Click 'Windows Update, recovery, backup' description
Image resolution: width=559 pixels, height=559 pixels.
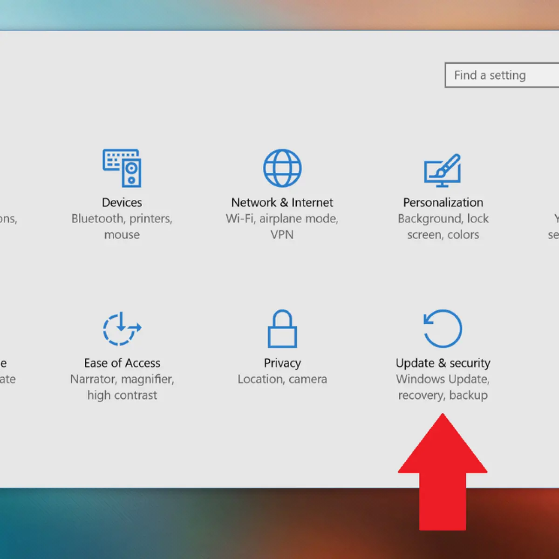click(443, 387)
